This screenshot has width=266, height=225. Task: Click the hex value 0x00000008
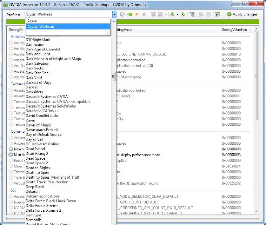pos(231,149)
